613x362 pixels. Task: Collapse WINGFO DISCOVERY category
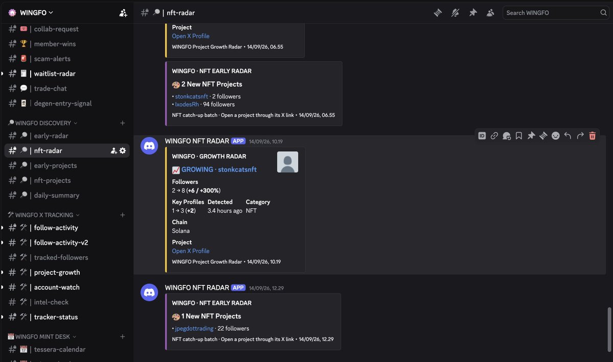click(43, 123)
